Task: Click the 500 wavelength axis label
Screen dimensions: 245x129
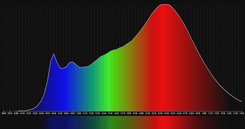Action: coord(79,113)
